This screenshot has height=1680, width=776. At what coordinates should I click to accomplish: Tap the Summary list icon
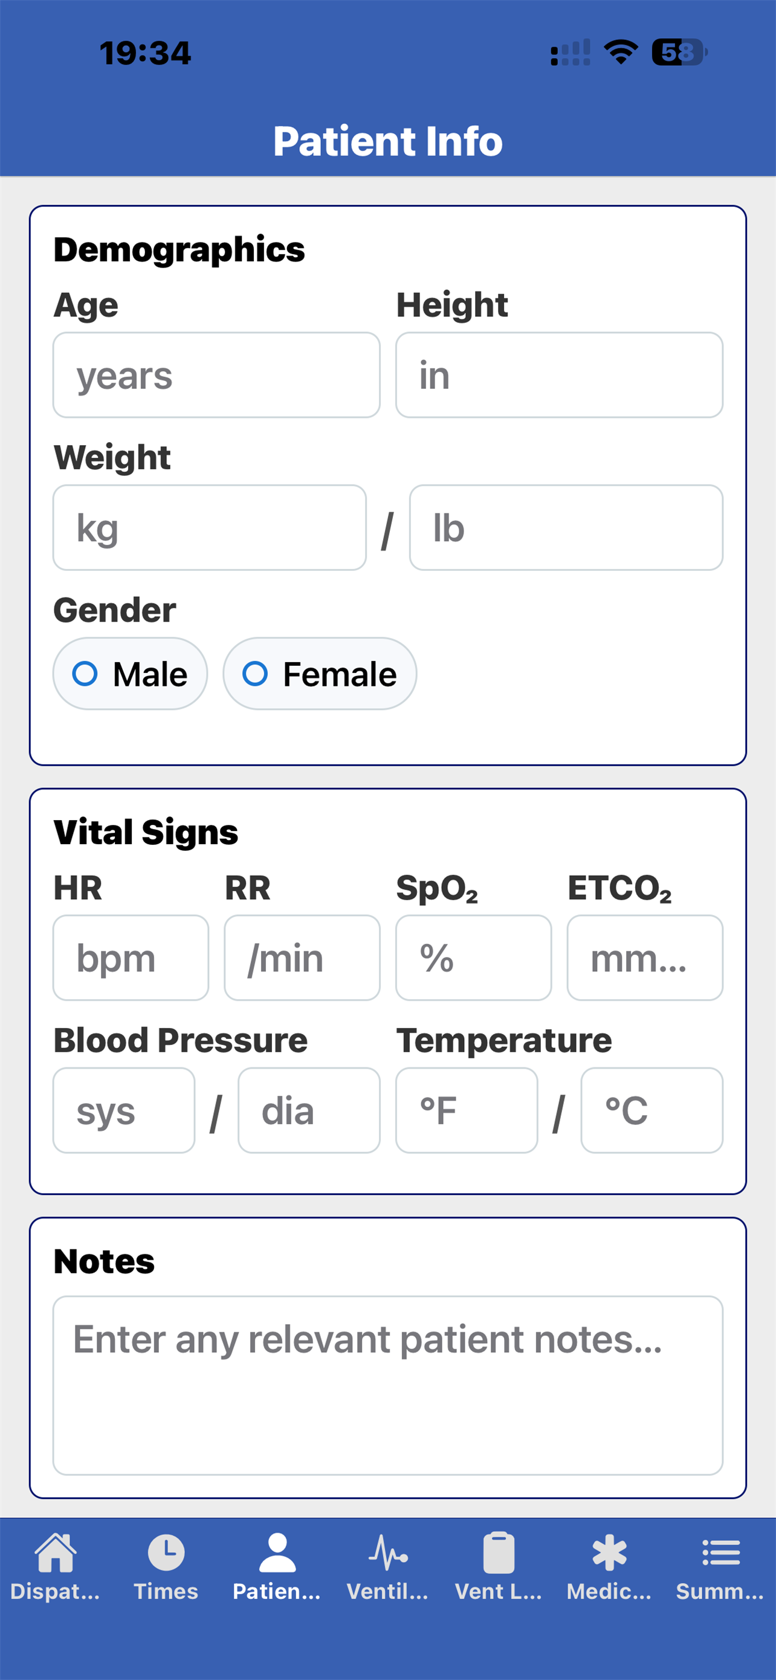click(720, 1553)
